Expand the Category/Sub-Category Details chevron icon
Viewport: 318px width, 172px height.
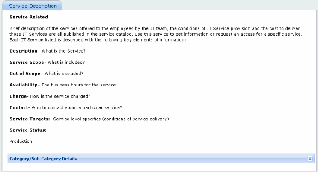pyautogui.click(x=310, y=159)
